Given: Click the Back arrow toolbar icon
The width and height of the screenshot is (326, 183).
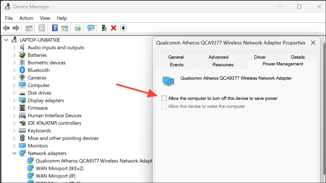Looking at the screenshot, I should [x=6, y=28].
